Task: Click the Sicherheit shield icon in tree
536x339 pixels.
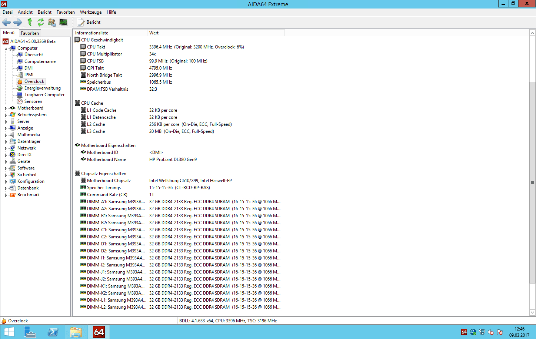Action: pos(13,175)
